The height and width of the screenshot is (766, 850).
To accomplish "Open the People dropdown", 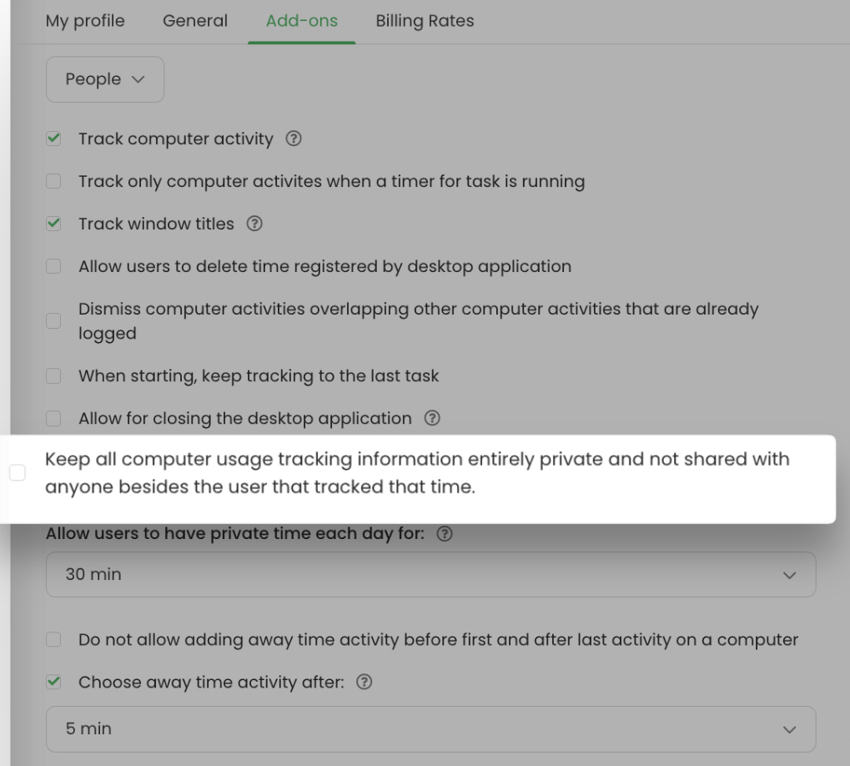I will 105,79.
